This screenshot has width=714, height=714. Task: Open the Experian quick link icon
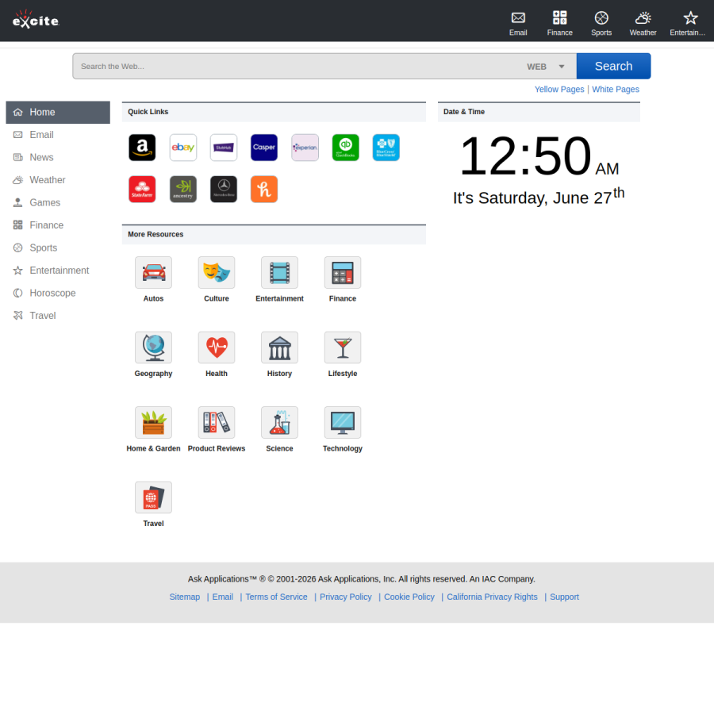point(305,148)
